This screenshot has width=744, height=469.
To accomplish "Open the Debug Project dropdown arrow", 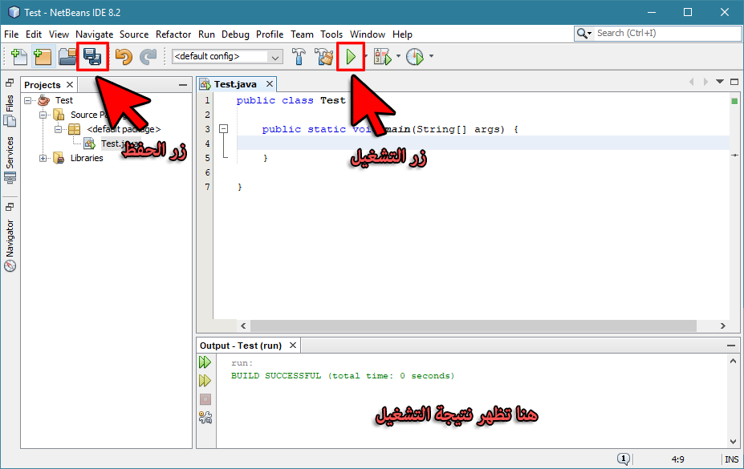I will (398, 56).
